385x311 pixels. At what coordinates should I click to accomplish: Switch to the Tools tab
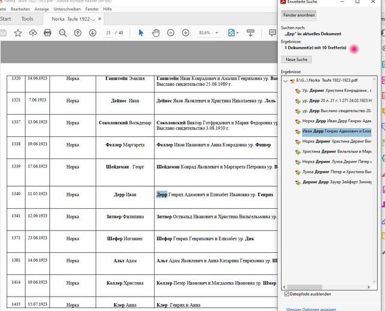pyautogui.click(x=27, y=19)
